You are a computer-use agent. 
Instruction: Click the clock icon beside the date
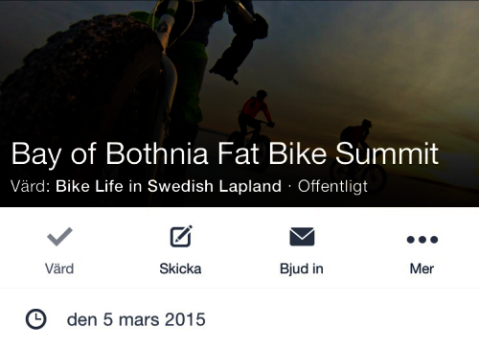coord(35,319)
